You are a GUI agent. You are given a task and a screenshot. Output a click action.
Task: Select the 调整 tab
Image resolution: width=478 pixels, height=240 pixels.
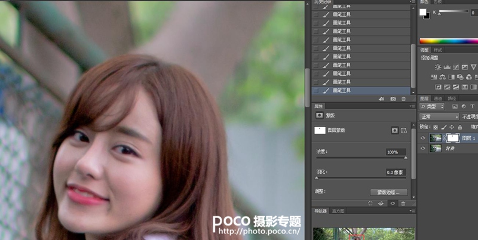click(x=424, y=50)
